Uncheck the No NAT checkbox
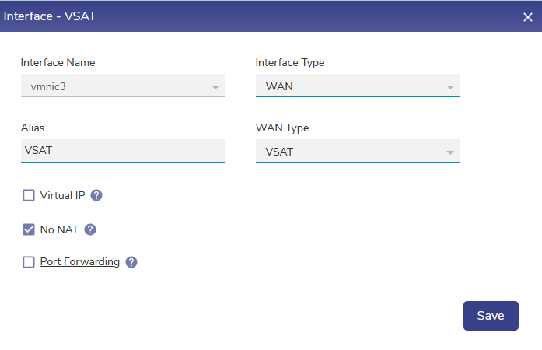Screen dimensions: 542x350 pyautogui.click(x=29, y=229)
